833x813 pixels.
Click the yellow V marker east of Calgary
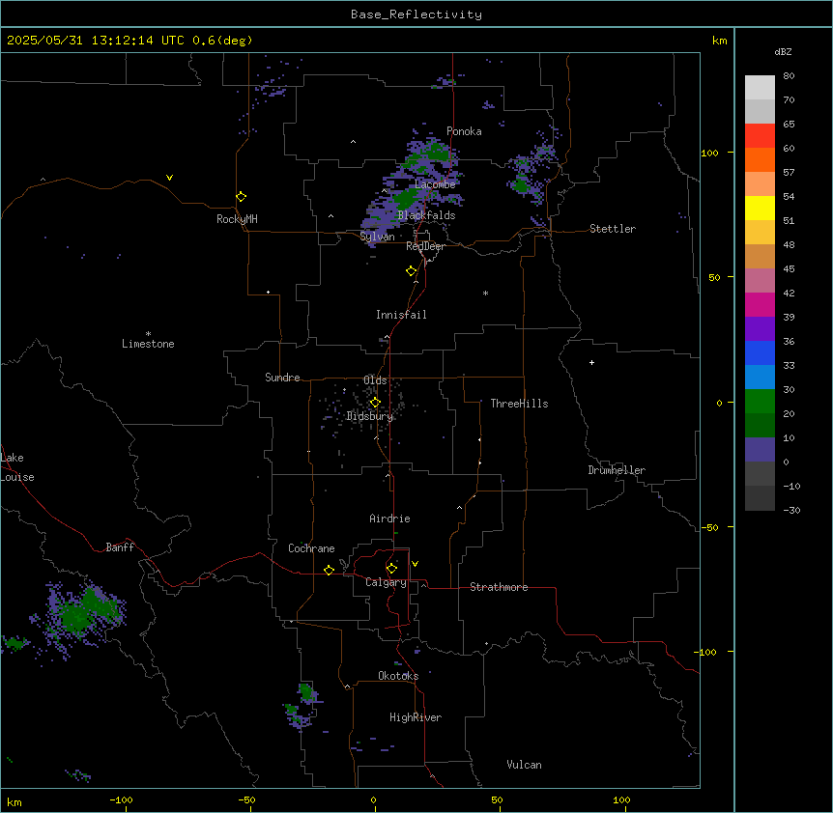[x=415, y=564]
